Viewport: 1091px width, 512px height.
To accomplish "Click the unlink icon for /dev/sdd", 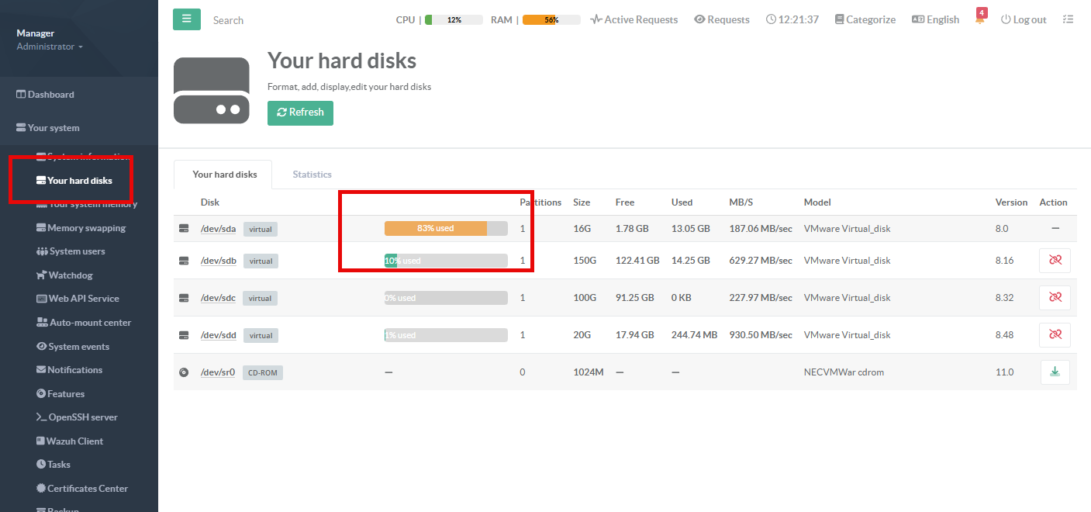I will pyautogui.click(x=1055, y=335).
